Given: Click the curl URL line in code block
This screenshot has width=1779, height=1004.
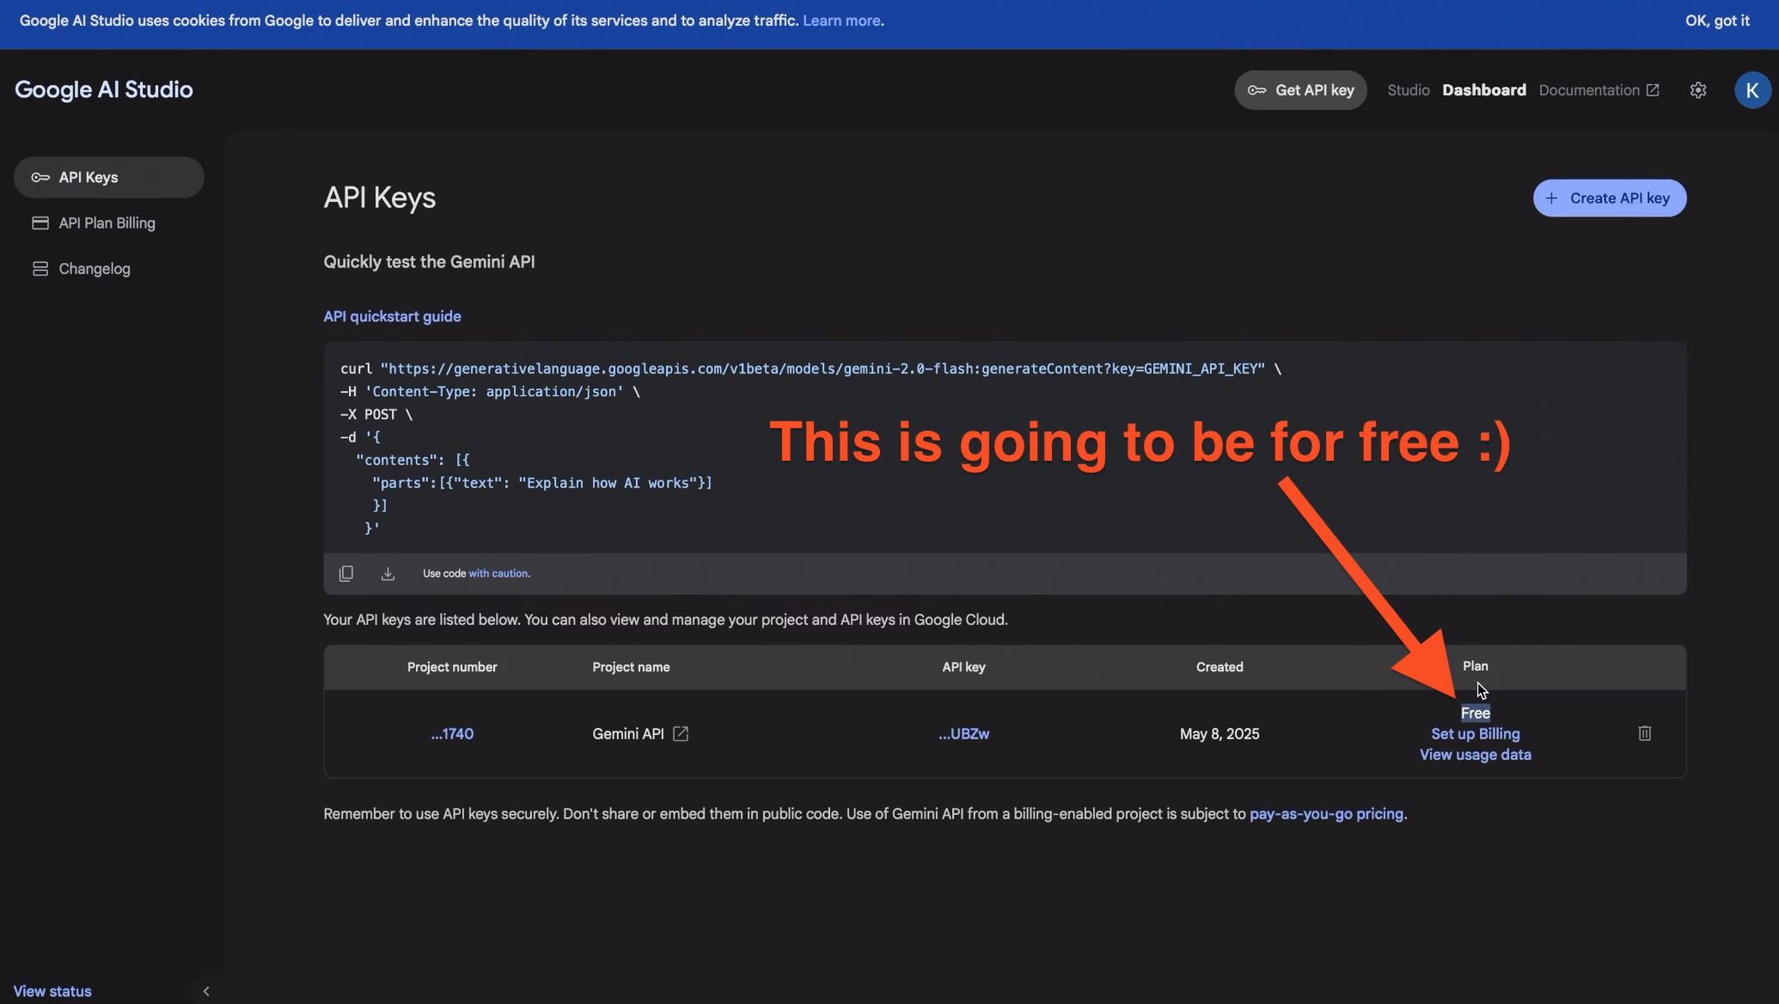Looking at the screenshot, I should tap(810, 369).
